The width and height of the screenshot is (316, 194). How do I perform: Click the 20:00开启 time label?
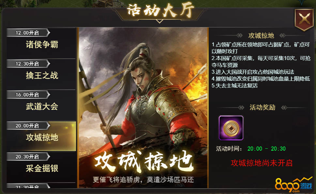pos(27,126)
